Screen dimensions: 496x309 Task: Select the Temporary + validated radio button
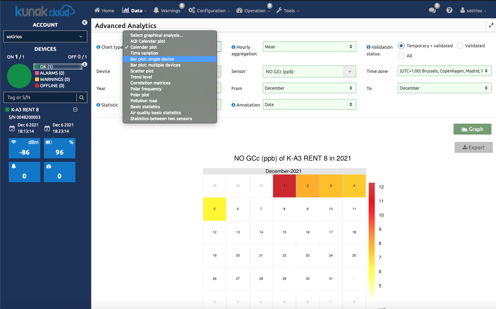pyautogui.click(x=401, y=46)
